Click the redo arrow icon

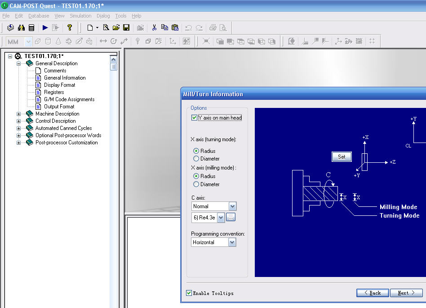pos(199,27)
